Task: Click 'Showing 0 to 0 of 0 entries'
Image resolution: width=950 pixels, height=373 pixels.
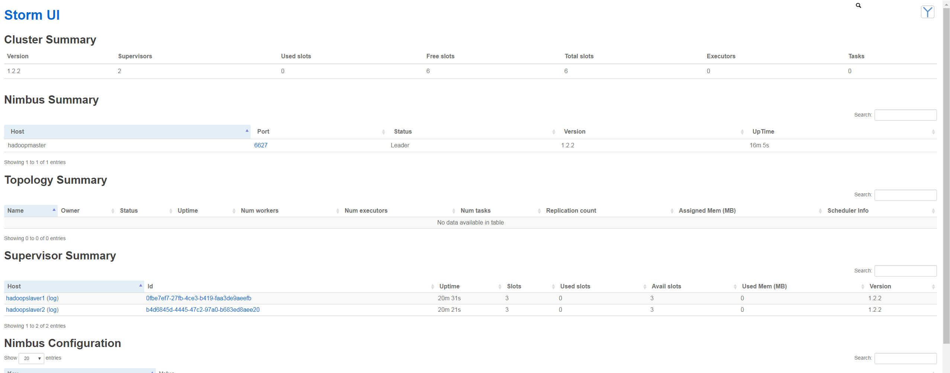Action: tap(35, 239)
